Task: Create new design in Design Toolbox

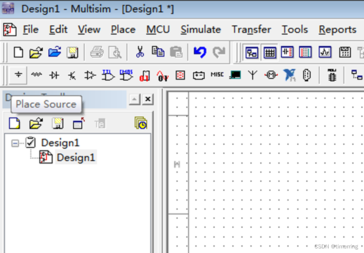Action: tap(14, 123)
